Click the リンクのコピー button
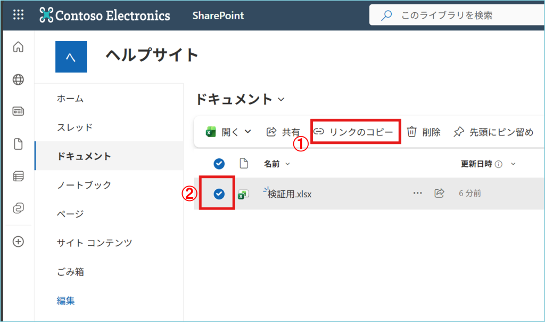 [x=355, y=132]
